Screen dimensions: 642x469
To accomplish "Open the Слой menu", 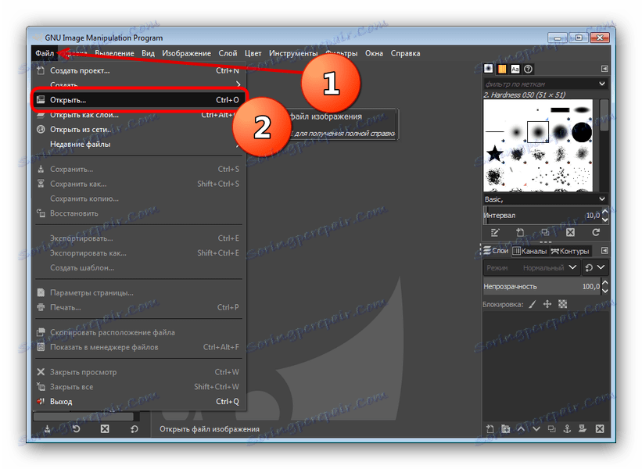I will point(228,53).
